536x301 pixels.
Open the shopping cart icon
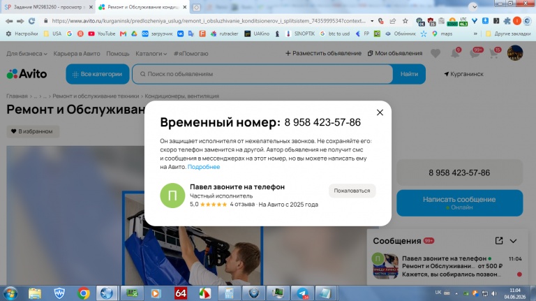[494, 53]
